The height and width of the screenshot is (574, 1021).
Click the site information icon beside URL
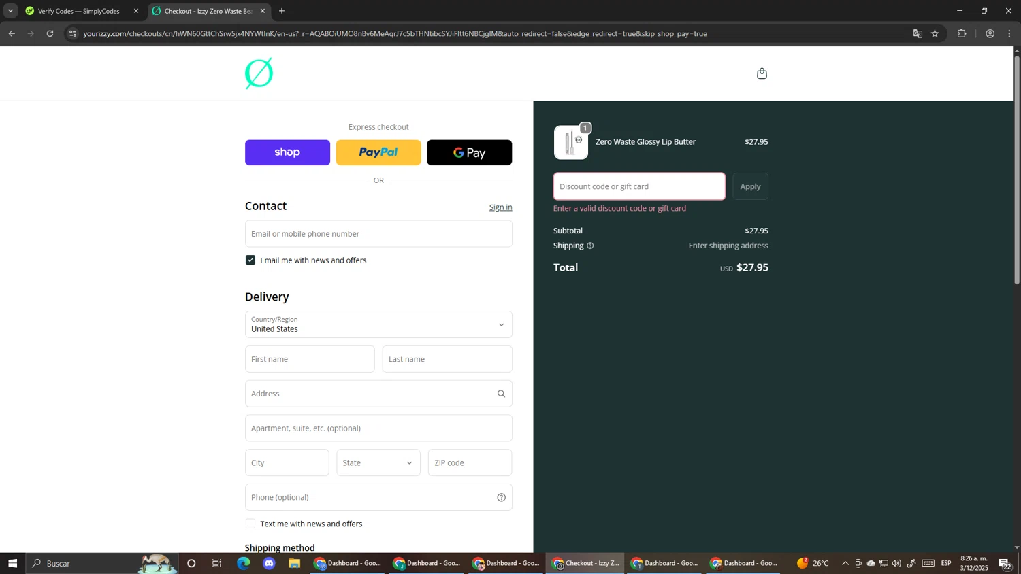pyautogui.click(x=73, y=33)
